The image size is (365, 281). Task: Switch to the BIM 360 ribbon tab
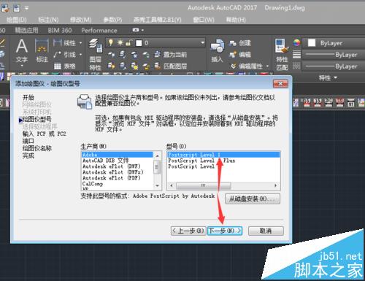[60, 31]
